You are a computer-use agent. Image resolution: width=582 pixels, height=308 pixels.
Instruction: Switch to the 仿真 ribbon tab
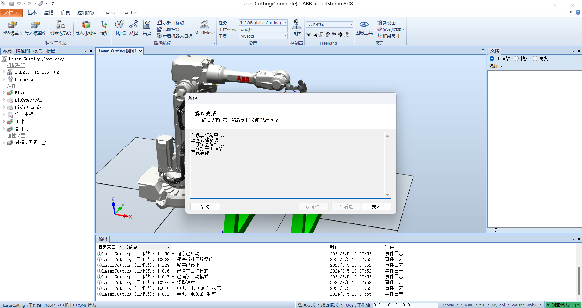pos(65,12)
